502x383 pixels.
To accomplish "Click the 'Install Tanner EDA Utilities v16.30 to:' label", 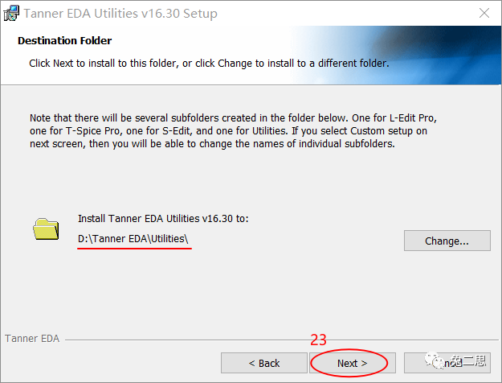I will (x=163, y=219).
